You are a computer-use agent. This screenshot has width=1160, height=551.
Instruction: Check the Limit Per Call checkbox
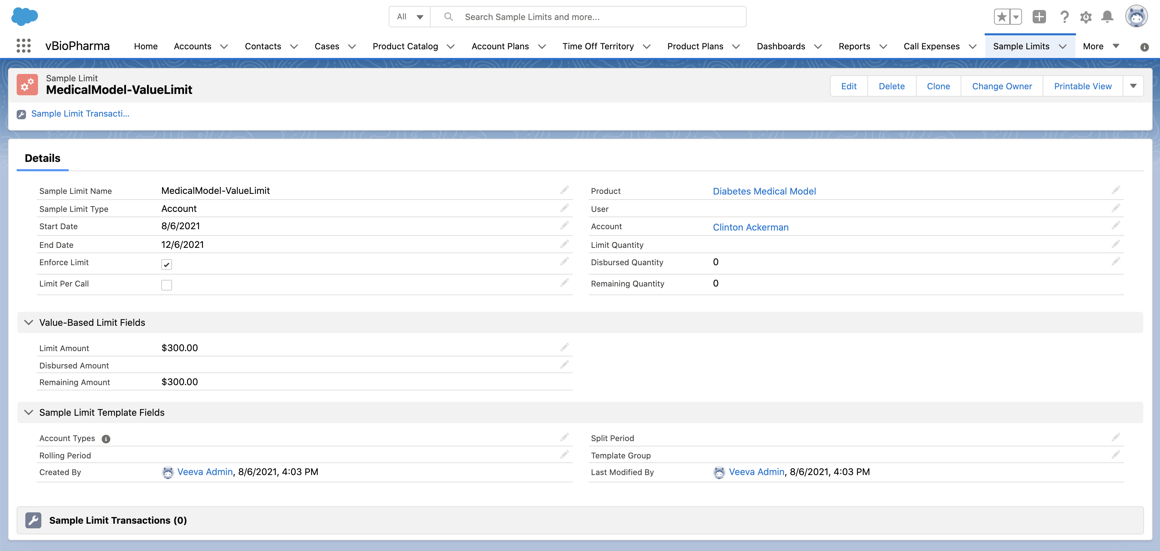pos(167,285)
